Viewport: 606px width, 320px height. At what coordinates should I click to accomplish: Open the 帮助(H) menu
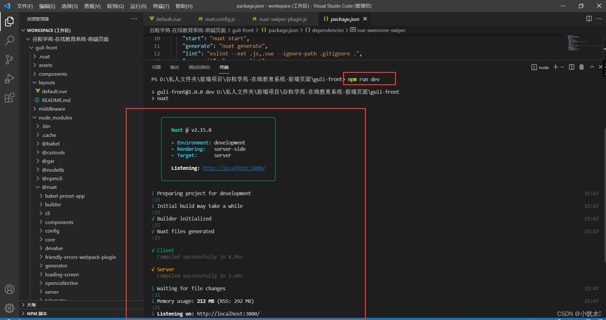click(184, 6)
